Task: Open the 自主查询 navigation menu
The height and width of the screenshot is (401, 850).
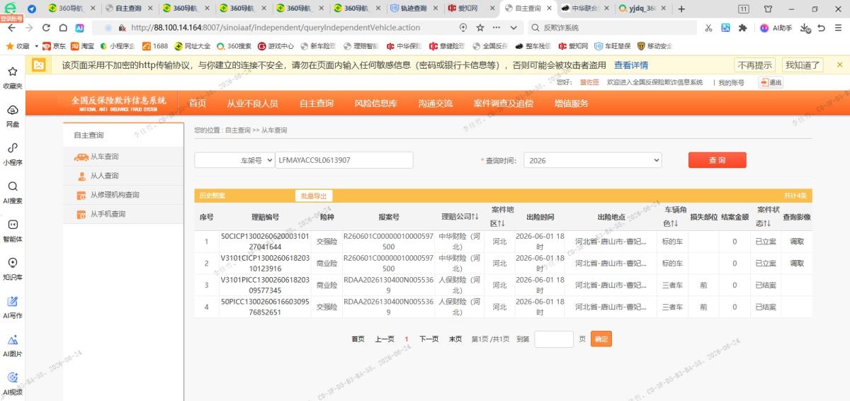Action: 316,103
